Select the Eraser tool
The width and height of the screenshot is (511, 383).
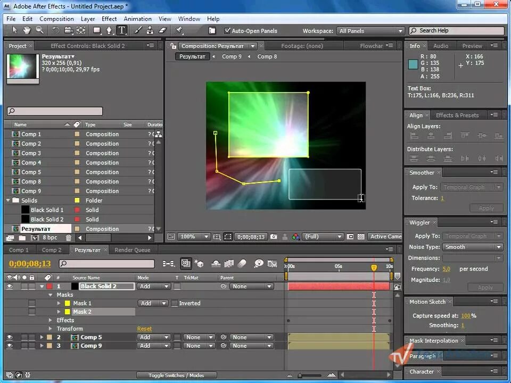click(x=163, y=30)
